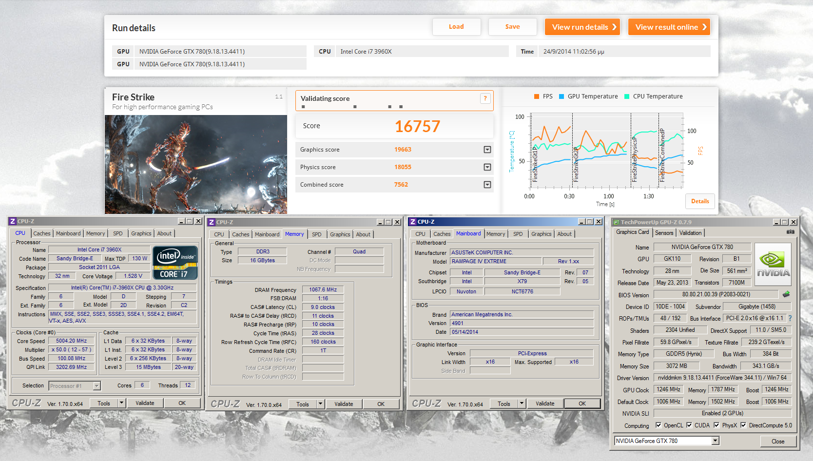Click the NVIDIA SLI value Enabled (2 GPUs)
Image resolution: width=813 pixels, height=461 pixels.
[x=722, y=413]
